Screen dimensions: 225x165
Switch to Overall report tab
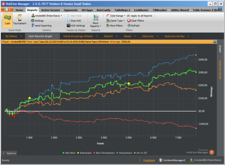click(108, 36)
